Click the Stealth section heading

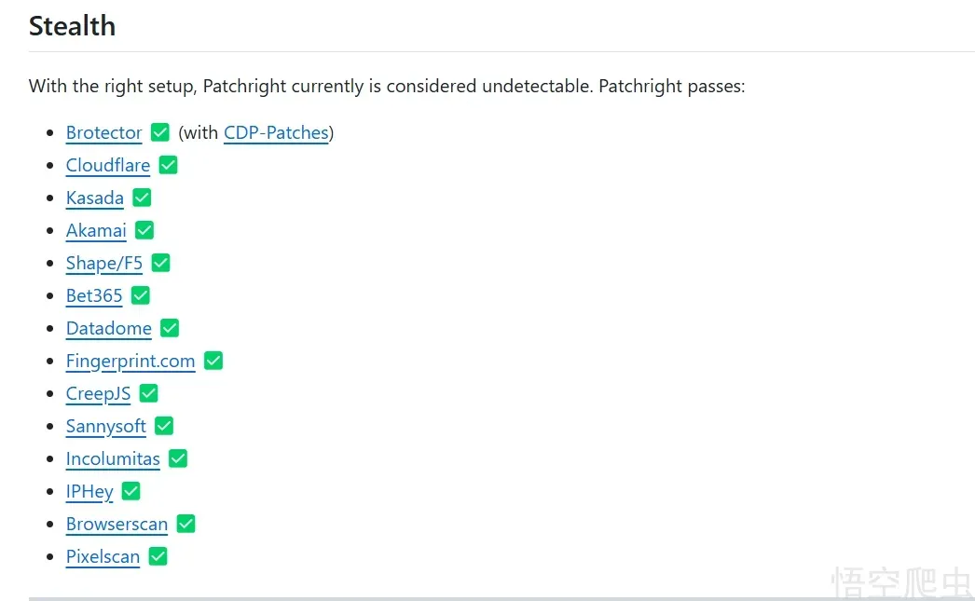72,26
